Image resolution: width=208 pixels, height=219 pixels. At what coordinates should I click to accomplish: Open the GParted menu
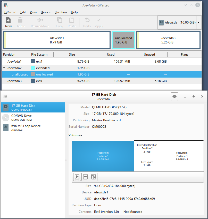[x=10, y=12]
